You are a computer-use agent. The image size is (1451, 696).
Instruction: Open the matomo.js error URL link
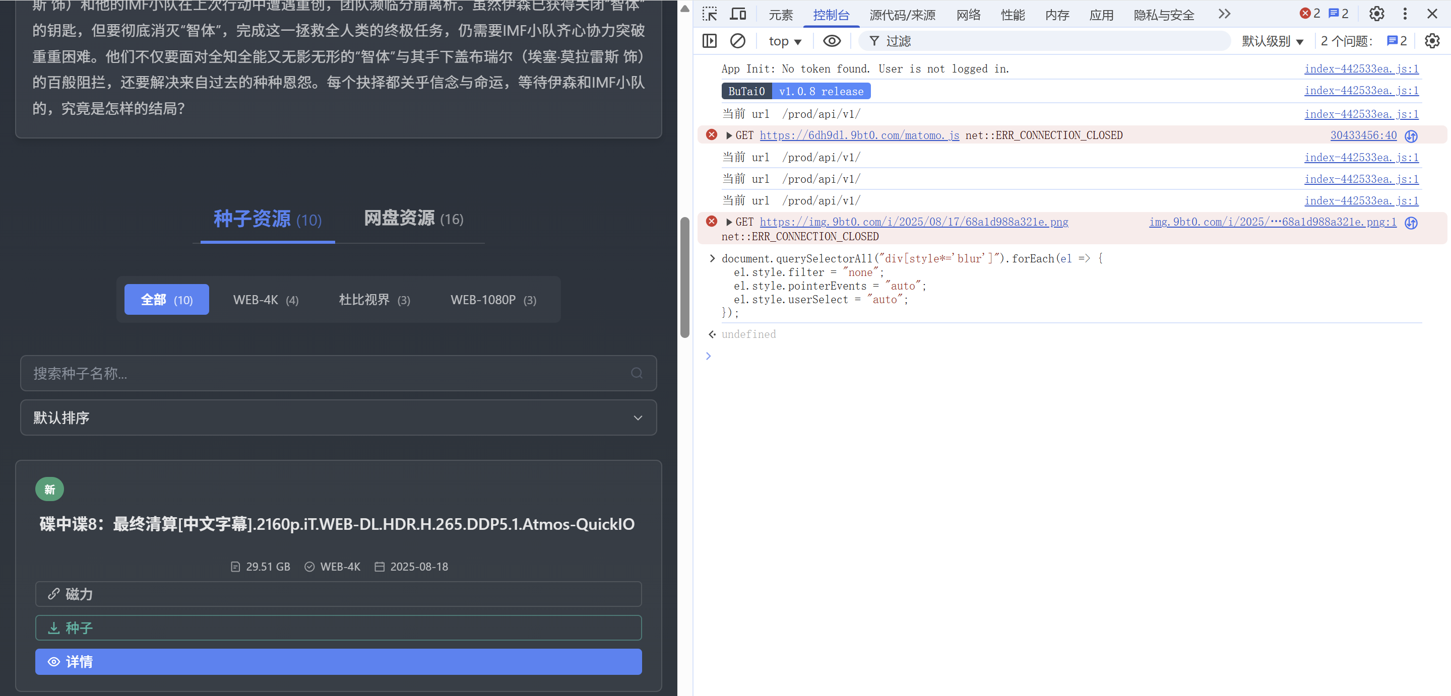coord(859,135)
